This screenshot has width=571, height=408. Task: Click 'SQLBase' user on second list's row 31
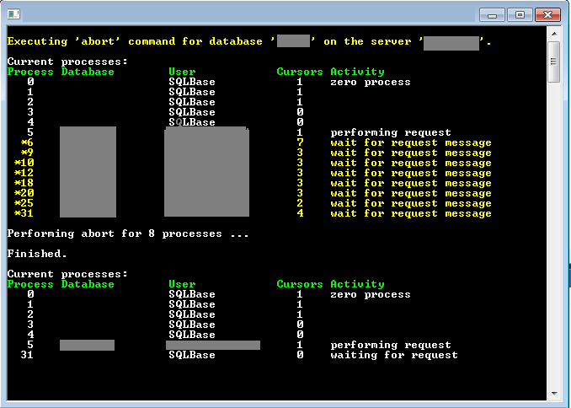point(192,355)
